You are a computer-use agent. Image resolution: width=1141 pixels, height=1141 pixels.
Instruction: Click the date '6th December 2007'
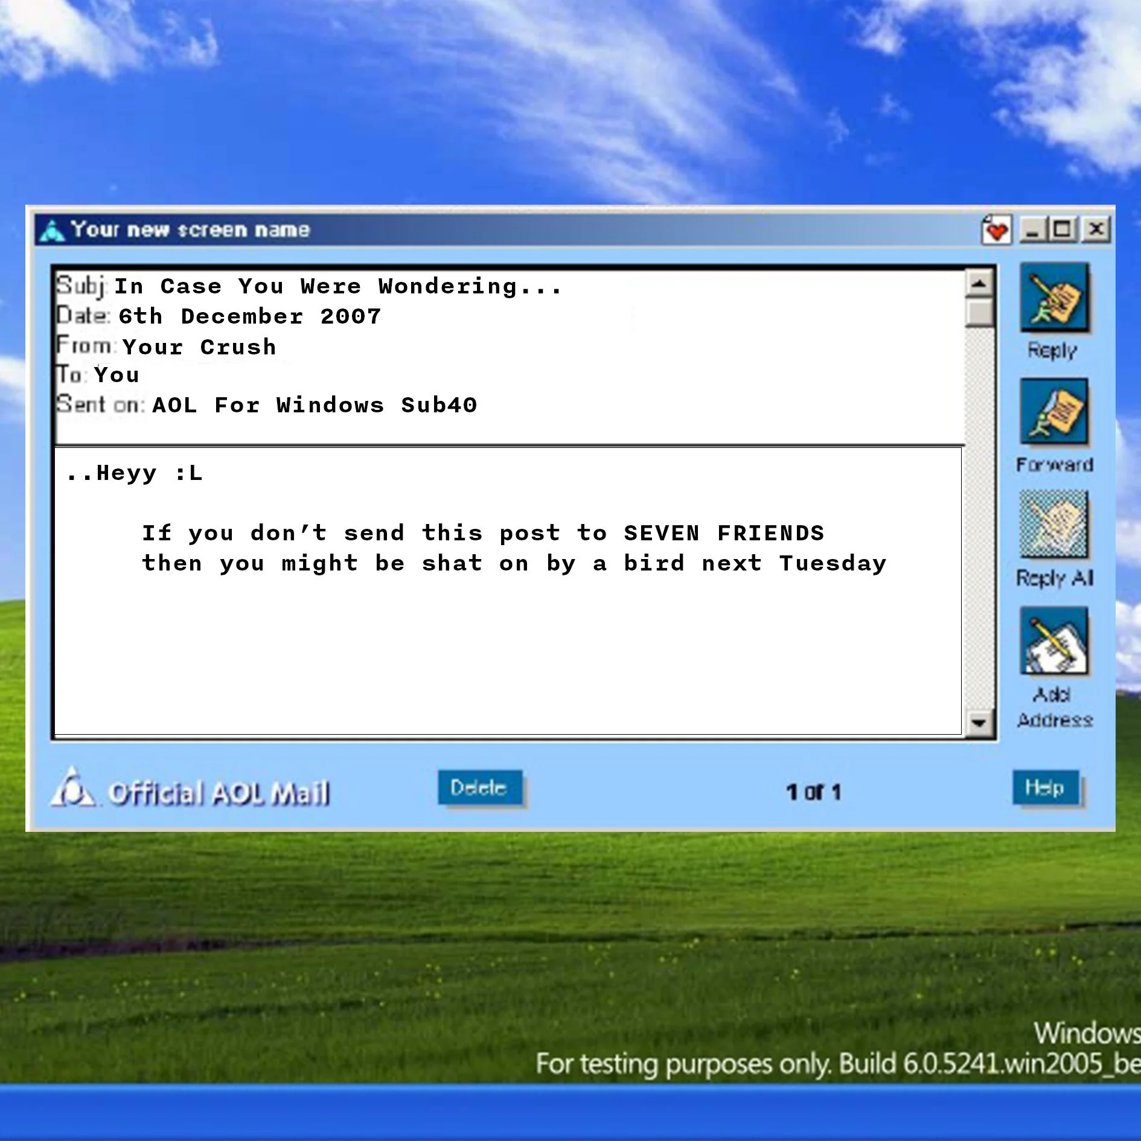point(250,316)
